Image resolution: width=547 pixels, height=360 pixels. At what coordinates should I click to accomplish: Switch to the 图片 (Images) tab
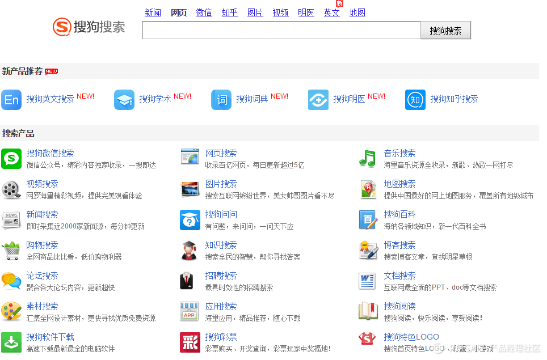click(x=255, y=12)
